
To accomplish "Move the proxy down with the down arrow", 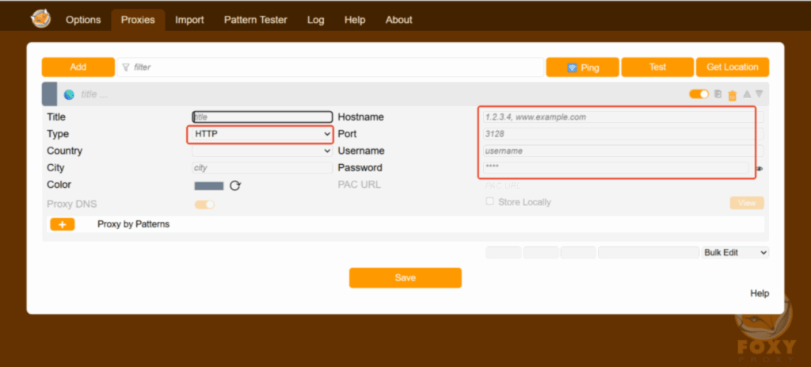I will [x=759, y=94].
